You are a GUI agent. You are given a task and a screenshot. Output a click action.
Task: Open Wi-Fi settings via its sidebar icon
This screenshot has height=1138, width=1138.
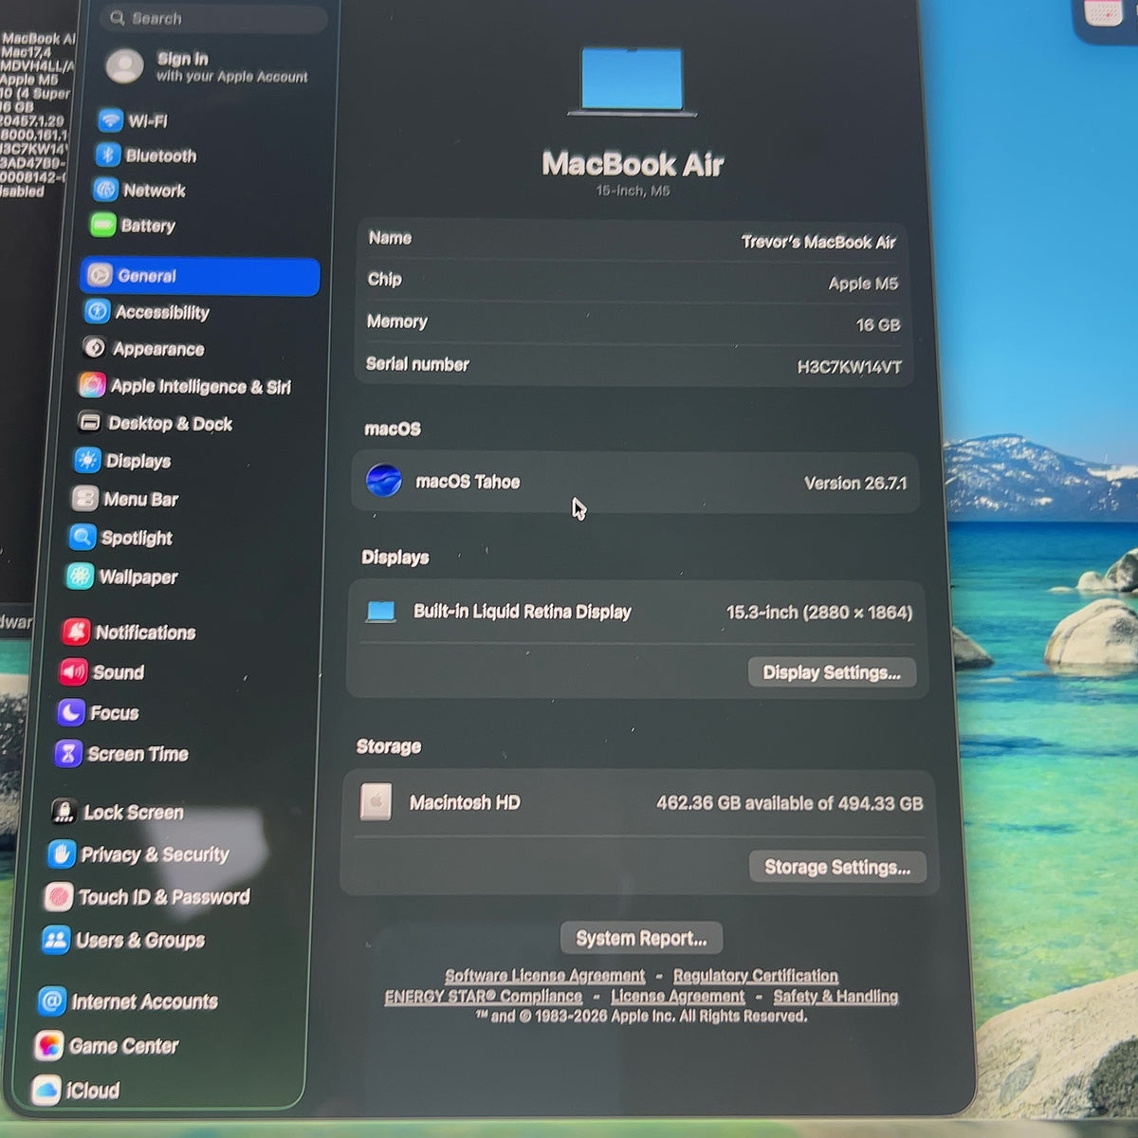111,120
